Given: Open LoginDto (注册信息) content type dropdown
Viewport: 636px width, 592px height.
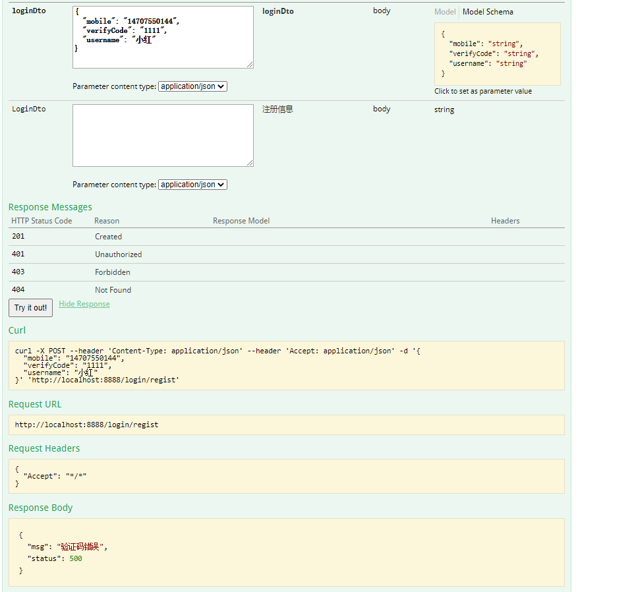Looking at the screenshot, I should pyautogui.click(x=192, y=185).
